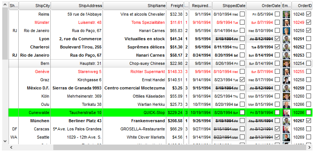Toggle ShippedDate checkbox in Ernst Handel row

tap(242, 80)
